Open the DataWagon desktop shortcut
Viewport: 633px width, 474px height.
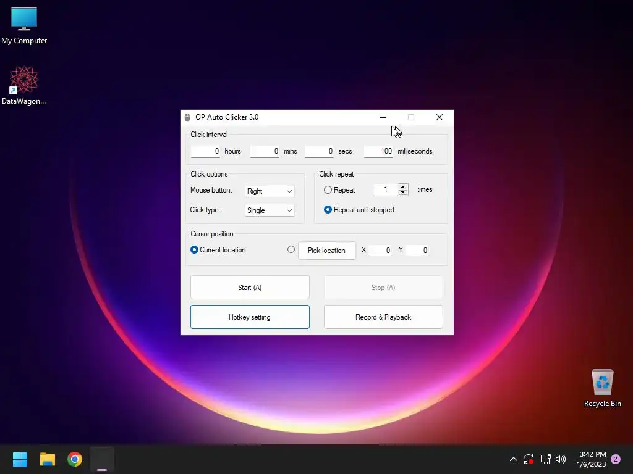[24, 85]
